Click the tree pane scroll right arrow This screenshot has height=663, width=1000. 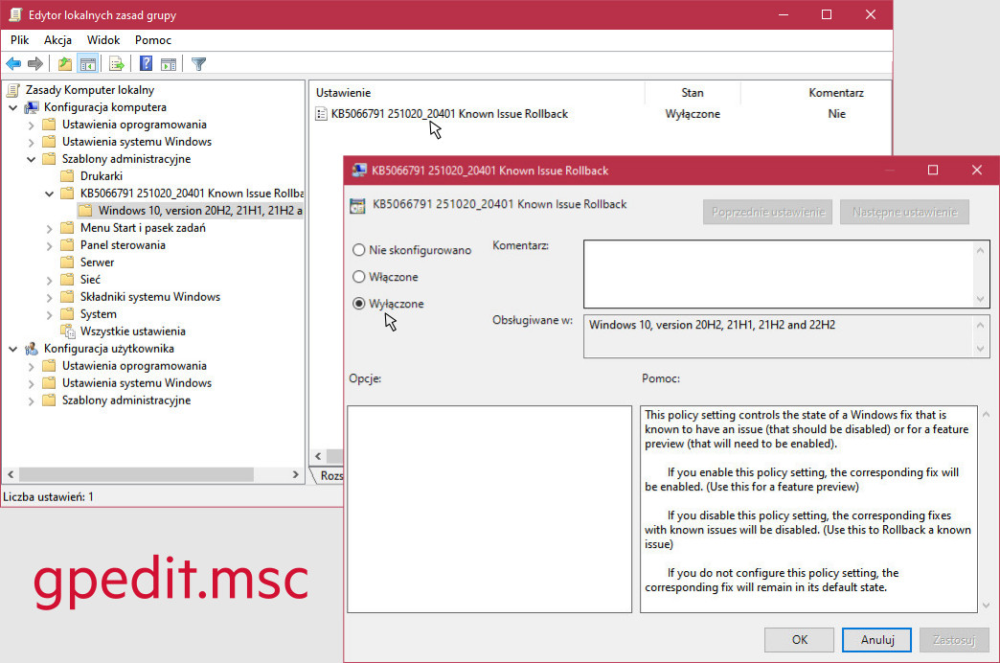(x=295, y=475)
